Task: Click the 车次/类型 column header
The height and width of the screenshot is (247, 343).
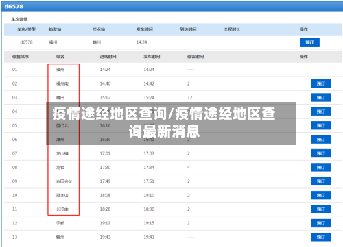Action: [26, 29]
